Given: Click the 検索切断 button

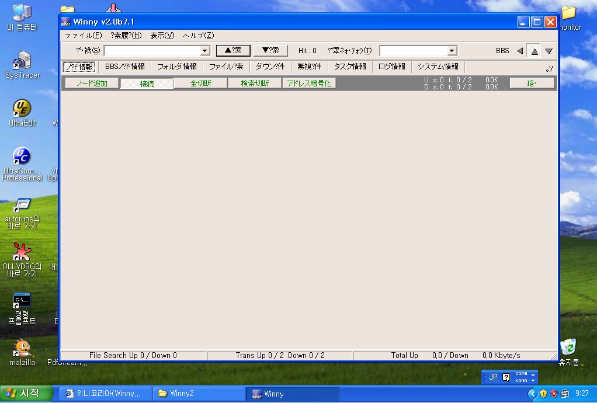Looking at the screenshot, I should tap(255, 83).
